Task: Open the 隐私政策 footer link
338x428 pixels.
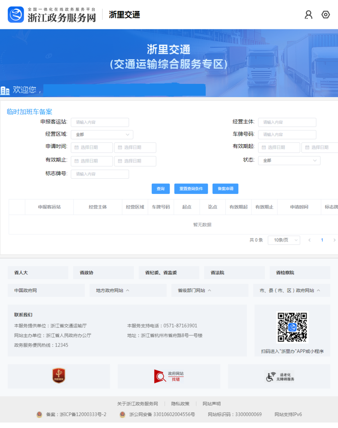Action: (x=180, y=404)
